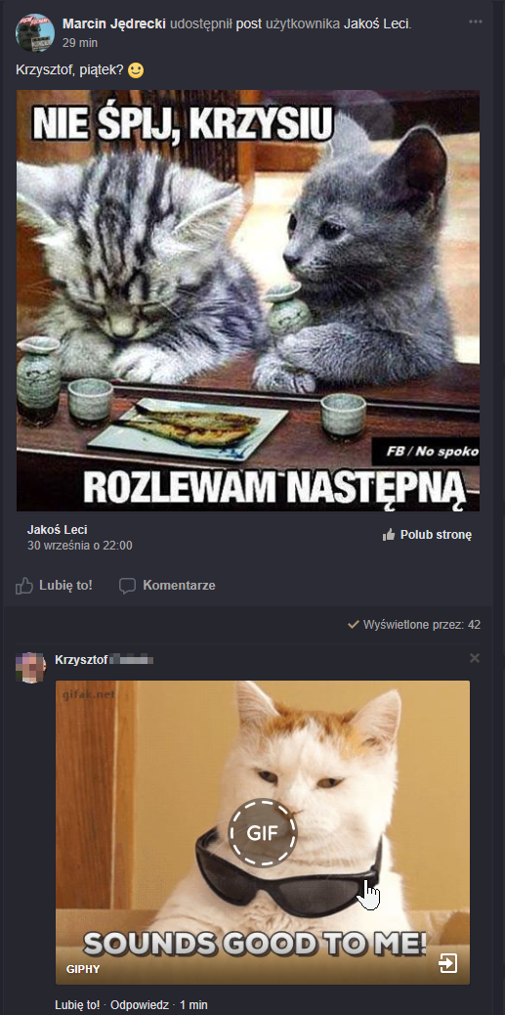Click Marcin Jędrecki's profile avatar

(x=34, y=32)
